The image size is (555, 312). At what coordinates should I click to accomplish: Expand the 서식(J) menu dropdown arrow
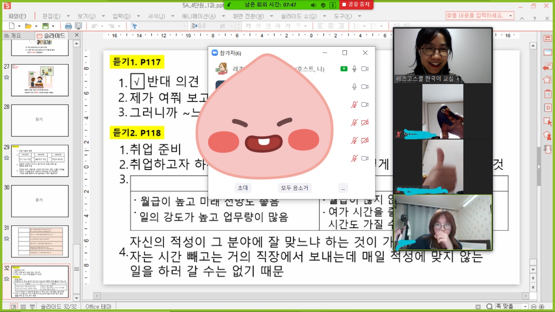(x=173, y=16)
